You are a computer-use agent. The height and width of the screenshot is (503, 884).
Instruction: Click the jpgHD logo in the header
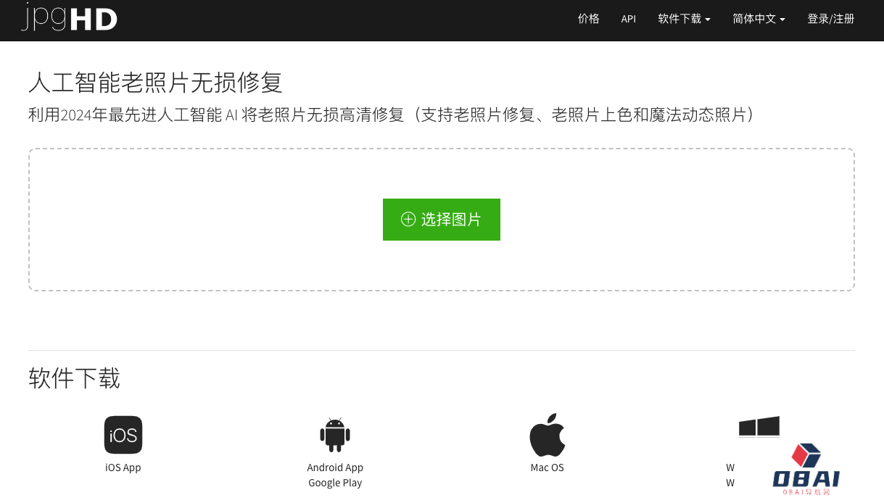70,18
